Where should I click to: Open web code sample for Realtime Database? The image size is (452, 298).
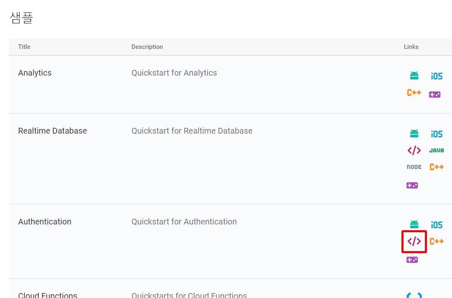pyautogui.click(x=414, y=150)
